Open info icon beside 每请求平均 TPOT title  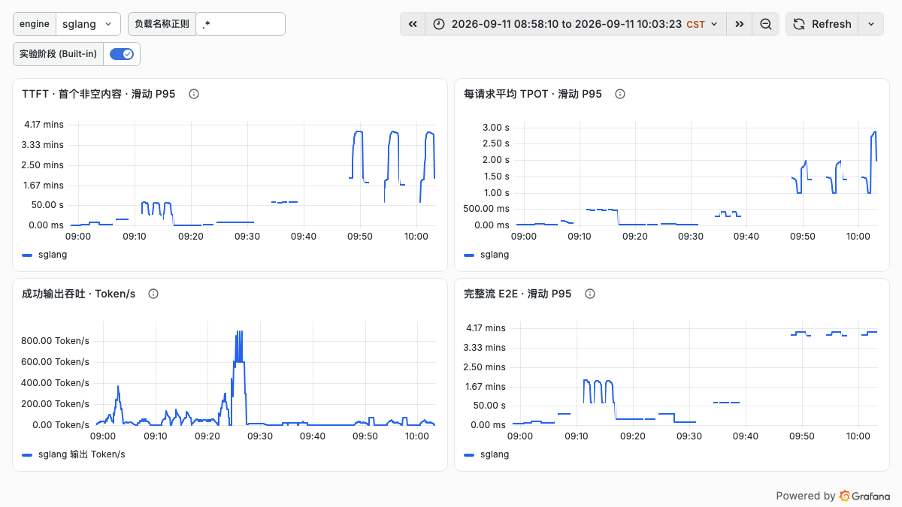[x=619, y=94]
